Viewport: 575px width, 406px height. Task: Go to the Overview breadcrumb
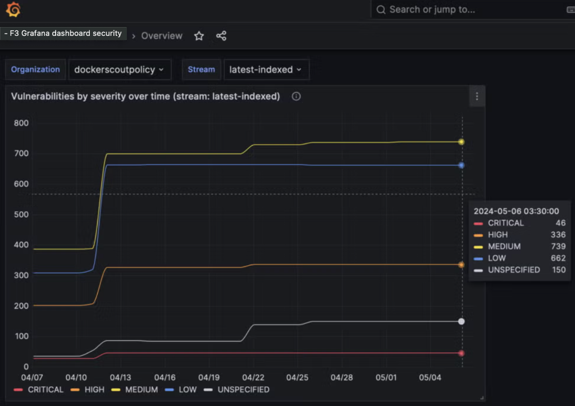(x=162, y=36)
